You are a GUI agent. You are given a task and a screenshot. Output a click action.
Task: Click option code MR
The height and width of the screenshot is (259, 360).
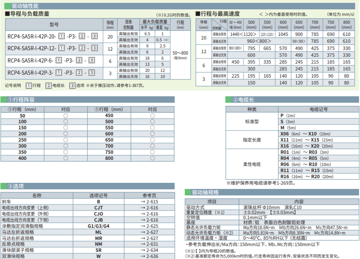click(98, 238)
